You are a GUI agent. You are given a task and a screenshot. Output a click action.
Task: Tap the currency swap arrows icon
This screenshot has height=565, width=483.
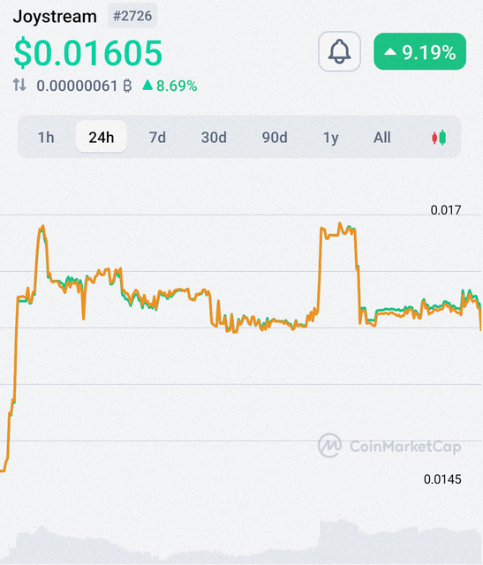pyautogui.click(x=19, y=86)
